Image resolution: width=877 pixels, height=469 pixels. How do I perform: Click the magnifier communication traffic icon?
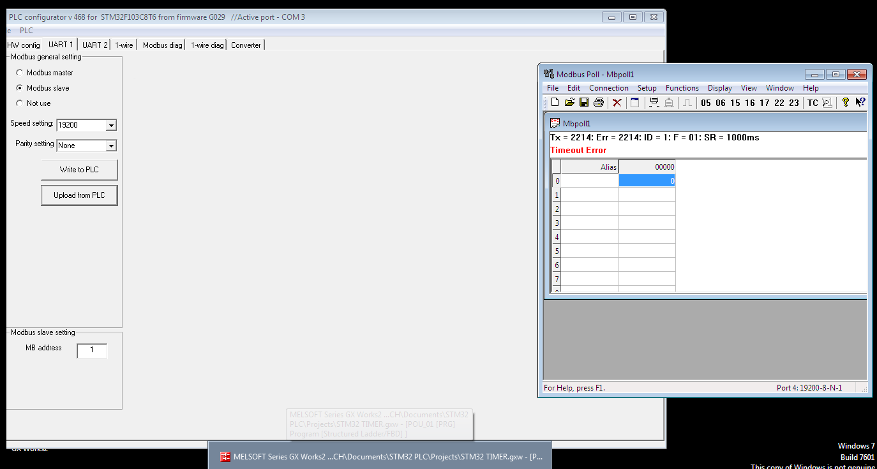tap(827, 103)
